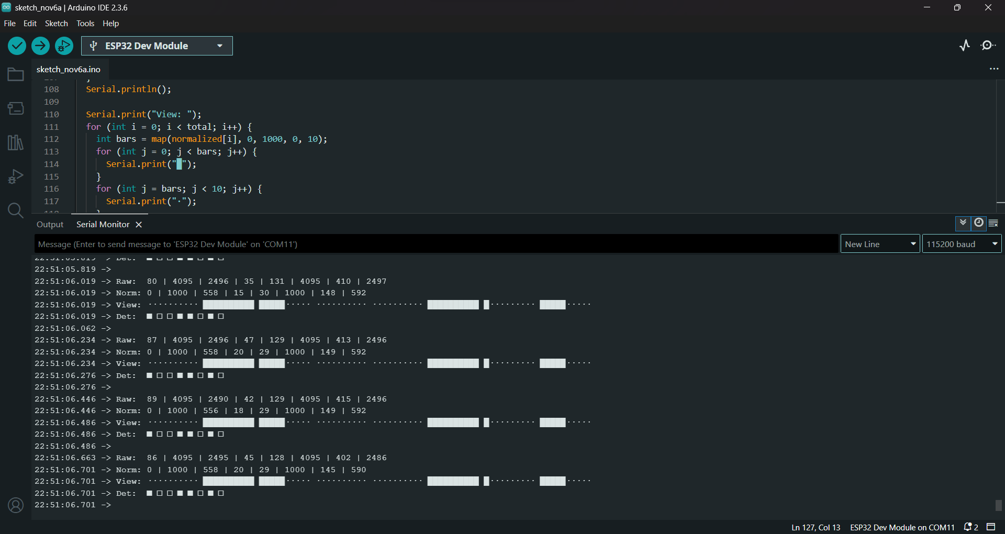This screenshot has width=1005, height=534.
Task: Open the Sketch menu
Action: coord(56,24)
